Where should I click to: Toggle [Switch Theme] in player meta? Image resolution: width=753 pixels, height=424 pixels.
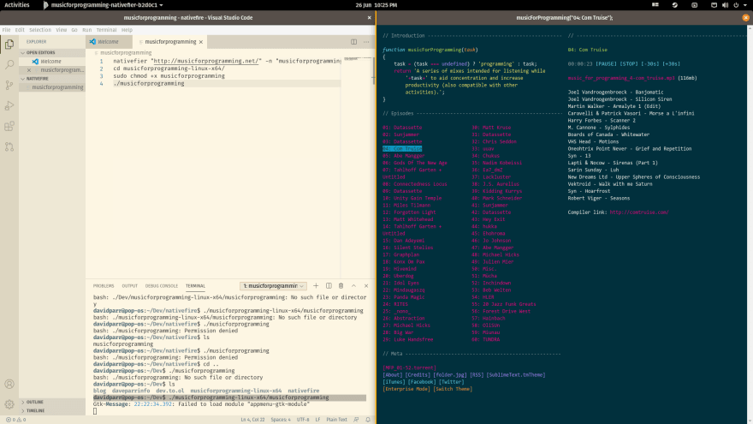(453, 389)
